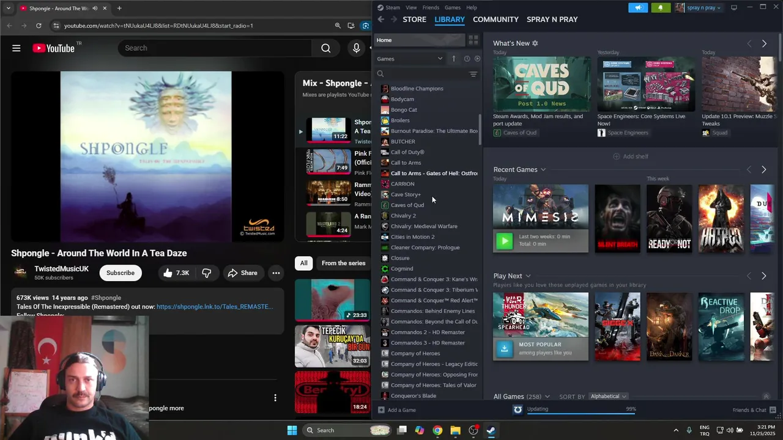Show next What's New items arrow
Image resolution: width=783 pixels, height=440 pixels.
coord(764,43)
